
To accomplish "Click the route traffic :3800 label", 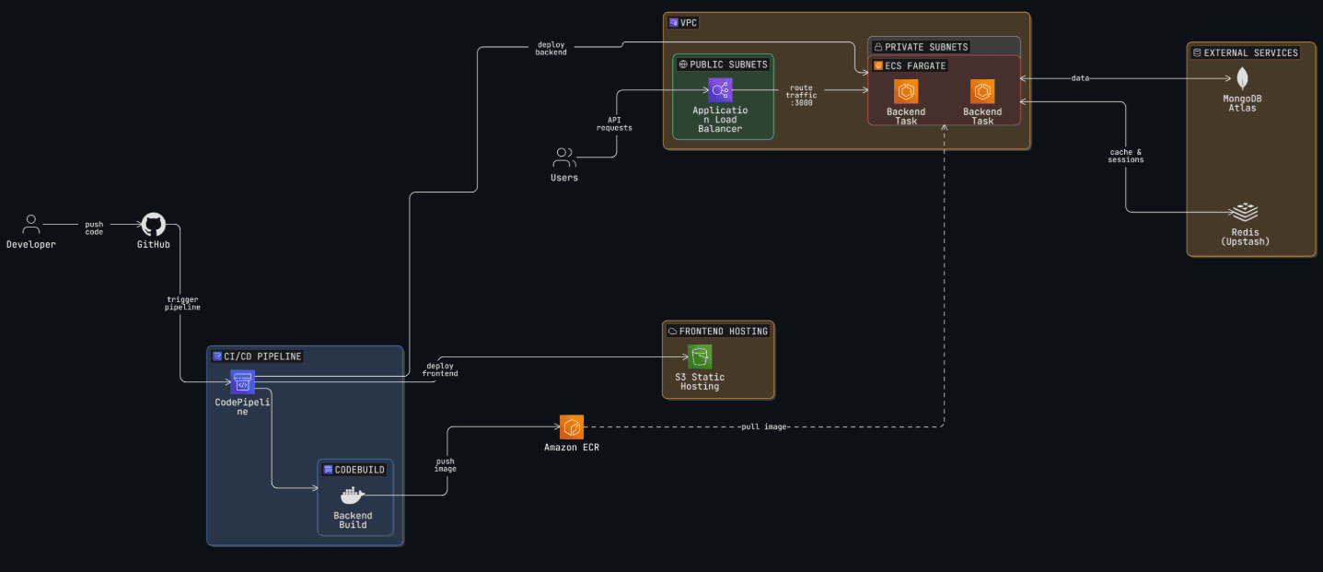I will pyautogui.click(x=800, y=95).
